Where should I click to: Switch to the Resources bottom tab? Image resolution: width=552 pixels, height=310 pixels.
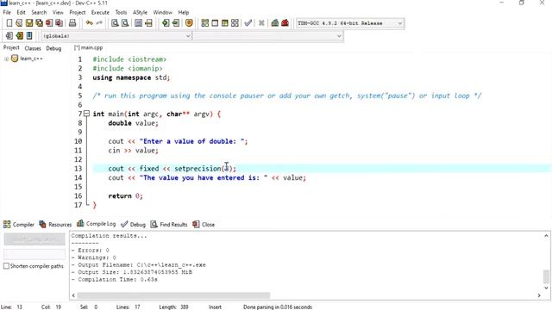pyautogui.click(x=55, y=224)
